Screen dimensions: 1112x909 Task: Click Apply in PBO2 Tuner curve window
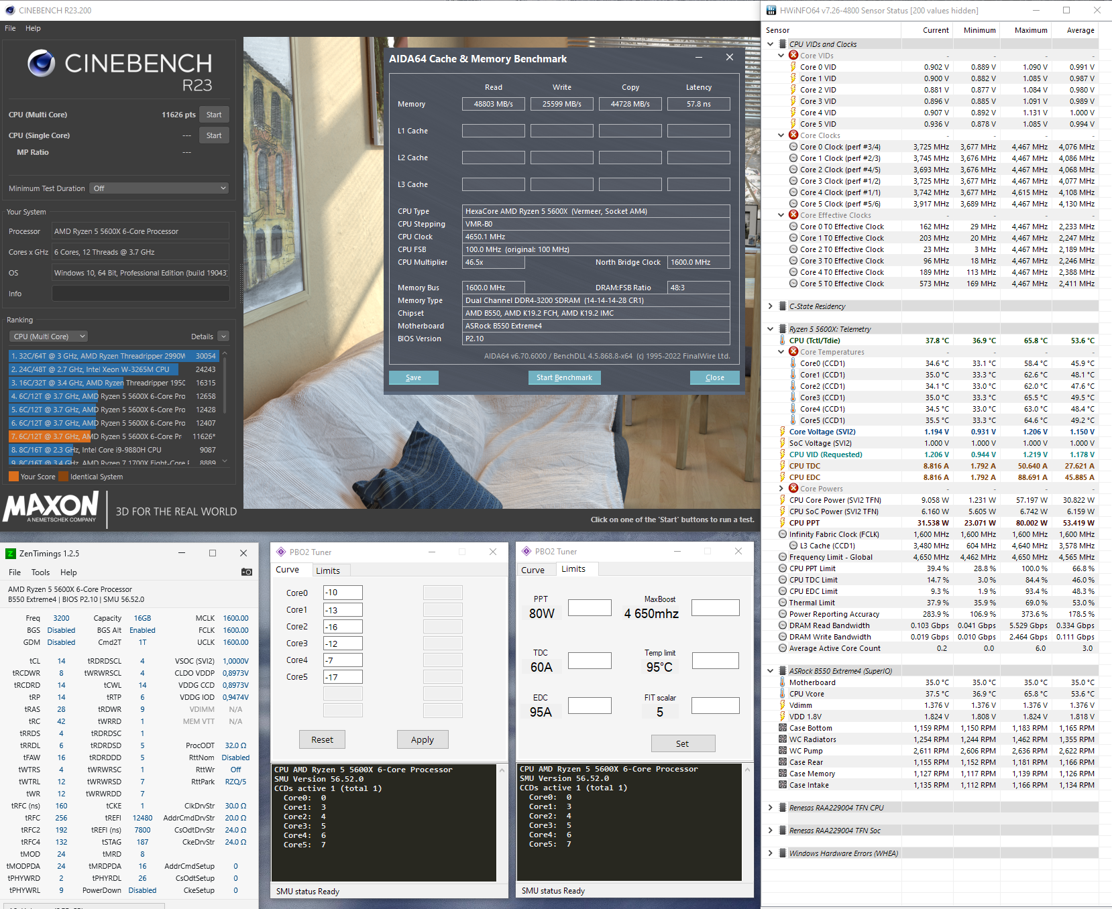pyautogui.click(x=423, y=739)
